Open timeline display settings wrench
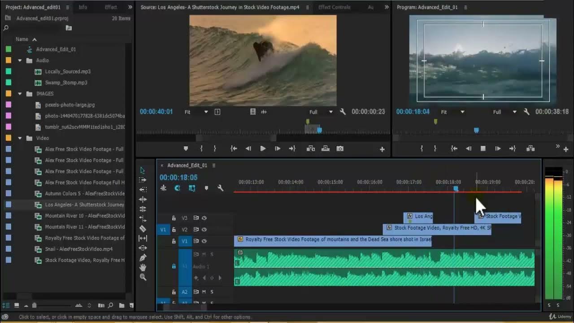574x323 pixels. click(220, 188)
